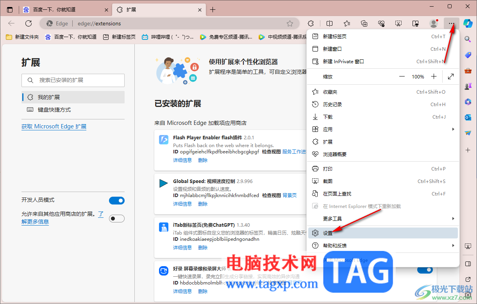This screenshot has width=477, height=304.
Task: Open Browser essentials heart icon
Action: 382,23
